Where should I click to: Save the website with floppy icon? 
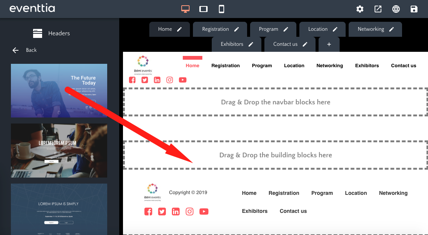click(414, 9)
